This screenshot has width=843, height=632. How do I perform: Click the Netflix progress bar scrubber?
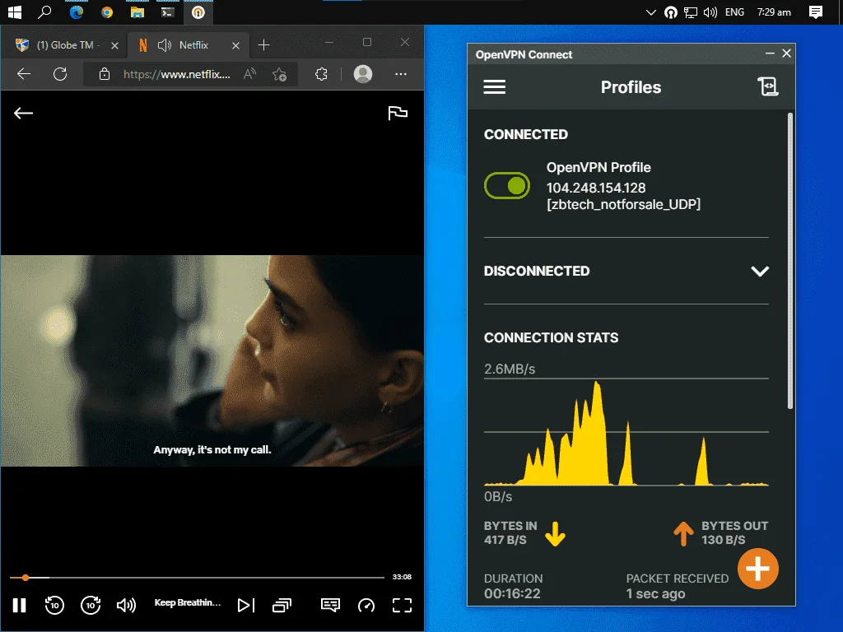pos(26,578)
